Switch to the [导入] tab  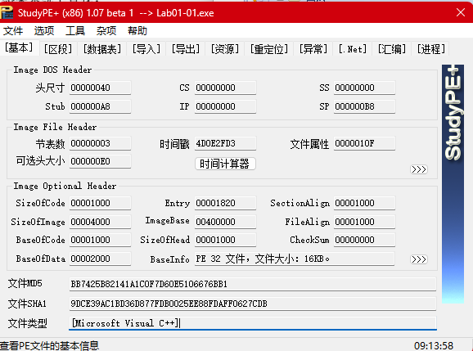[x=146, y=49]
